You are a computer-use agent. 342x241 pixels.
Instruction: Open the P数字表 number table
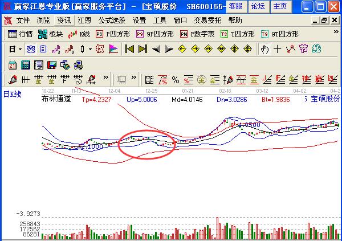coord(197,34)
